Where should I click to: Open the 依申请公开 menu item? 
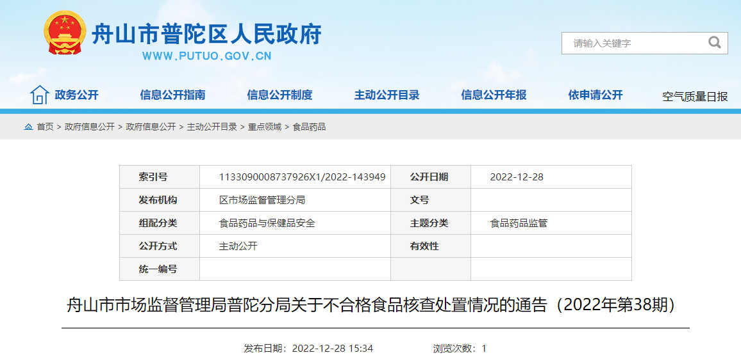pyautogui.click(x=595, y=95)
